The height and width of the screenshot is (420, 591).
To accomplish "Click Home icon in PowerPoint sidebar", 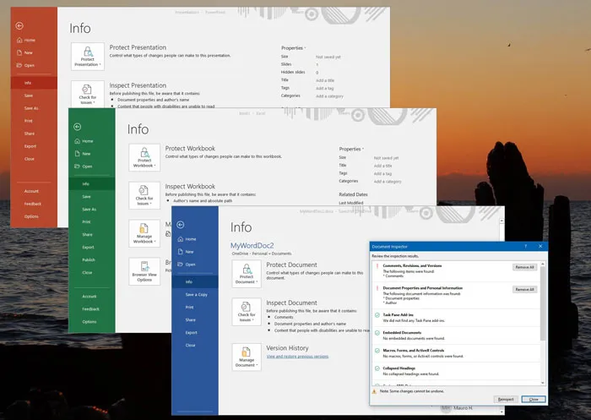I will click(19, 40).
